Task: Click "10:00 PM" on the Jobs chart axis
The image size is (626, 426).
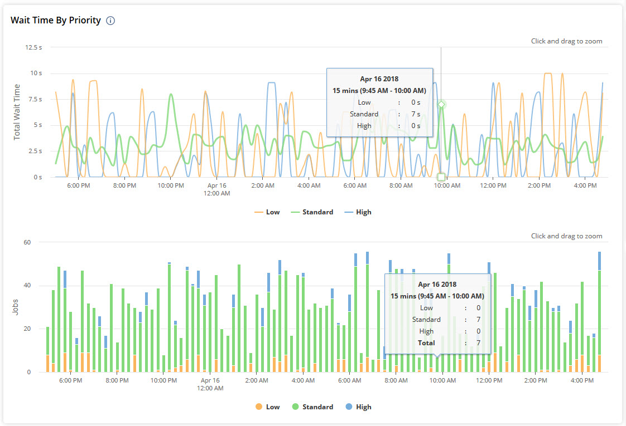Action: pyautogui.click(x=163, y=380)
